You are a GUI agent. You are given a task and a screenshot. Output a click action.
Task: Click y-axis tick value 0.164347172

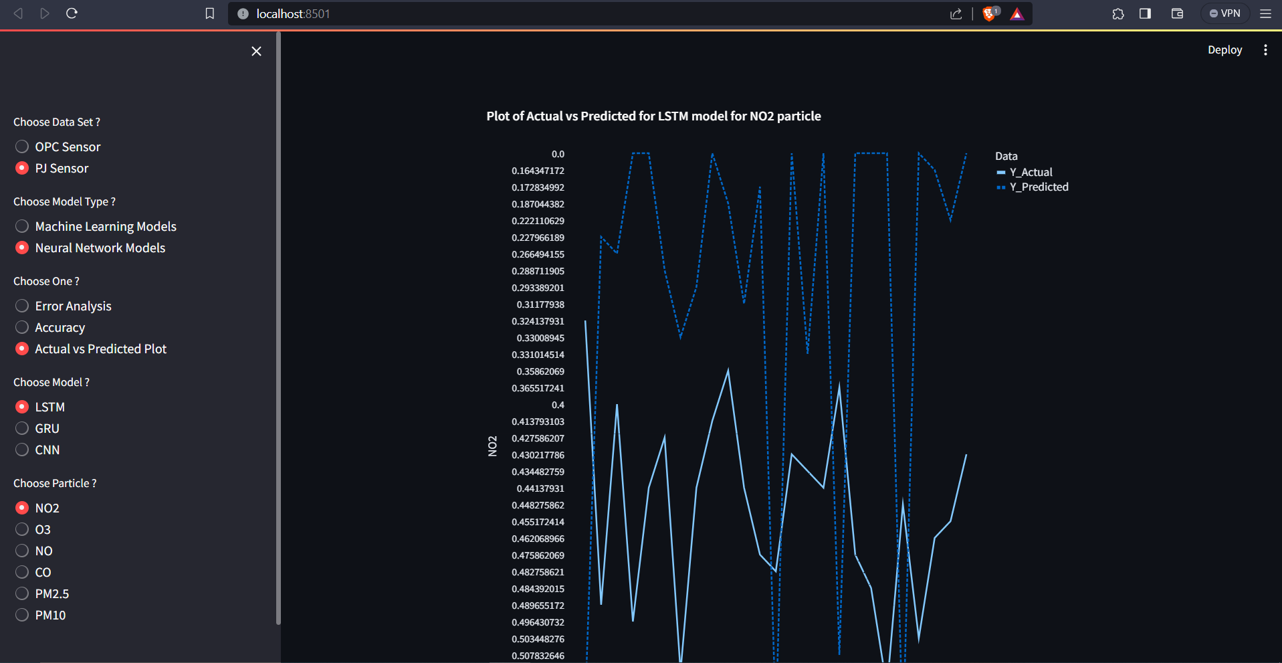(x=538, y=171)
